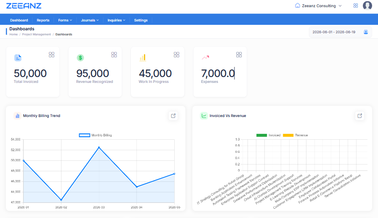Click the user profile avatar
This screenshot has width=378, height=218.
[367, 5]
